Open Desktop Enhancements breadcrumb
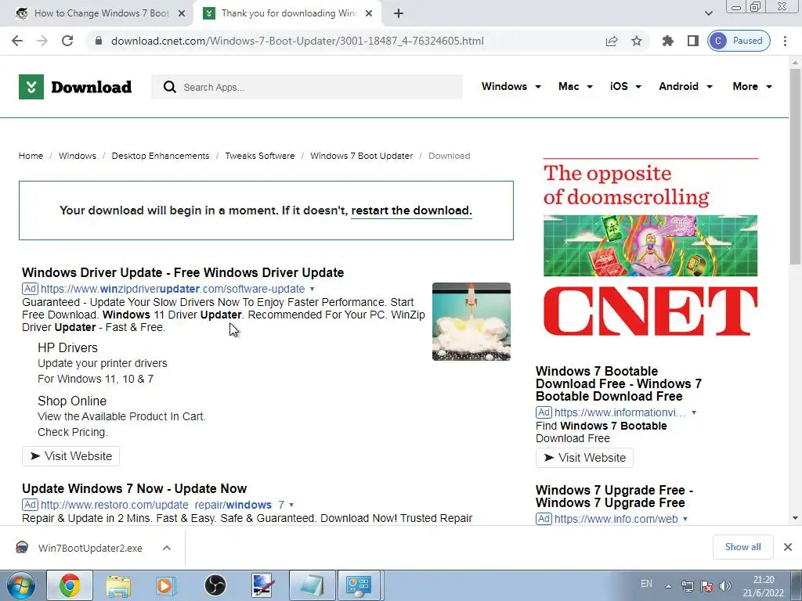Viewport: 802px width, 601px height. click(x=160, y=156)
